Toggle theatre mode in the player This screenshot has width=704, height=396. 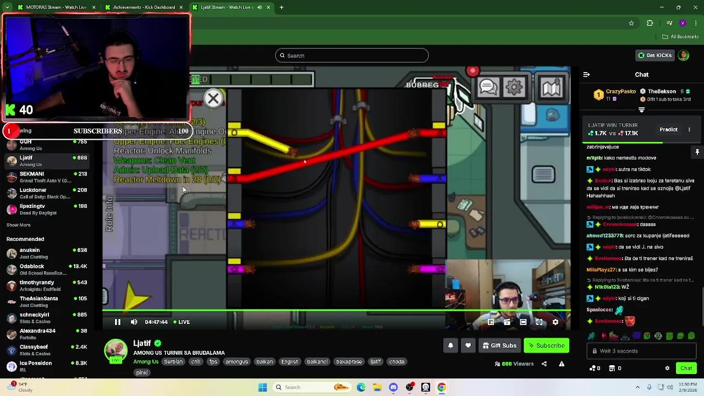(x=523, y=322)
